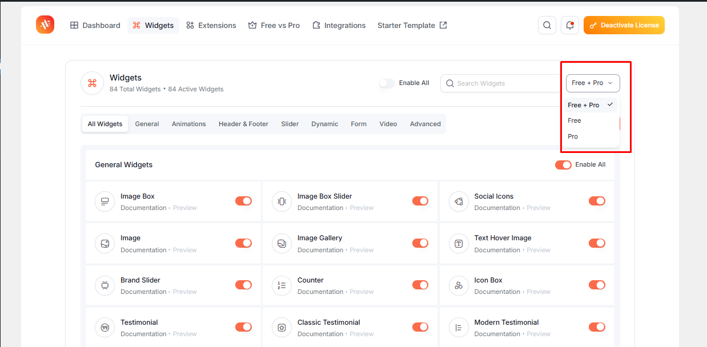This screenshot has height=347, width=707.
Task: Click the Text Hover Image widget icon
Action: tap(459, 244)
